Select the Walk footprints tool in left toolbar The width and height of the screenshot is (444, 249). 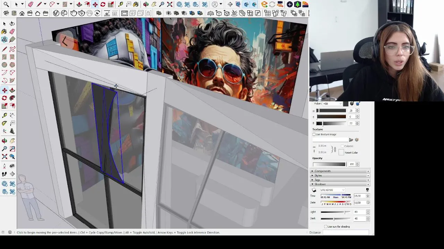[4, 174]
